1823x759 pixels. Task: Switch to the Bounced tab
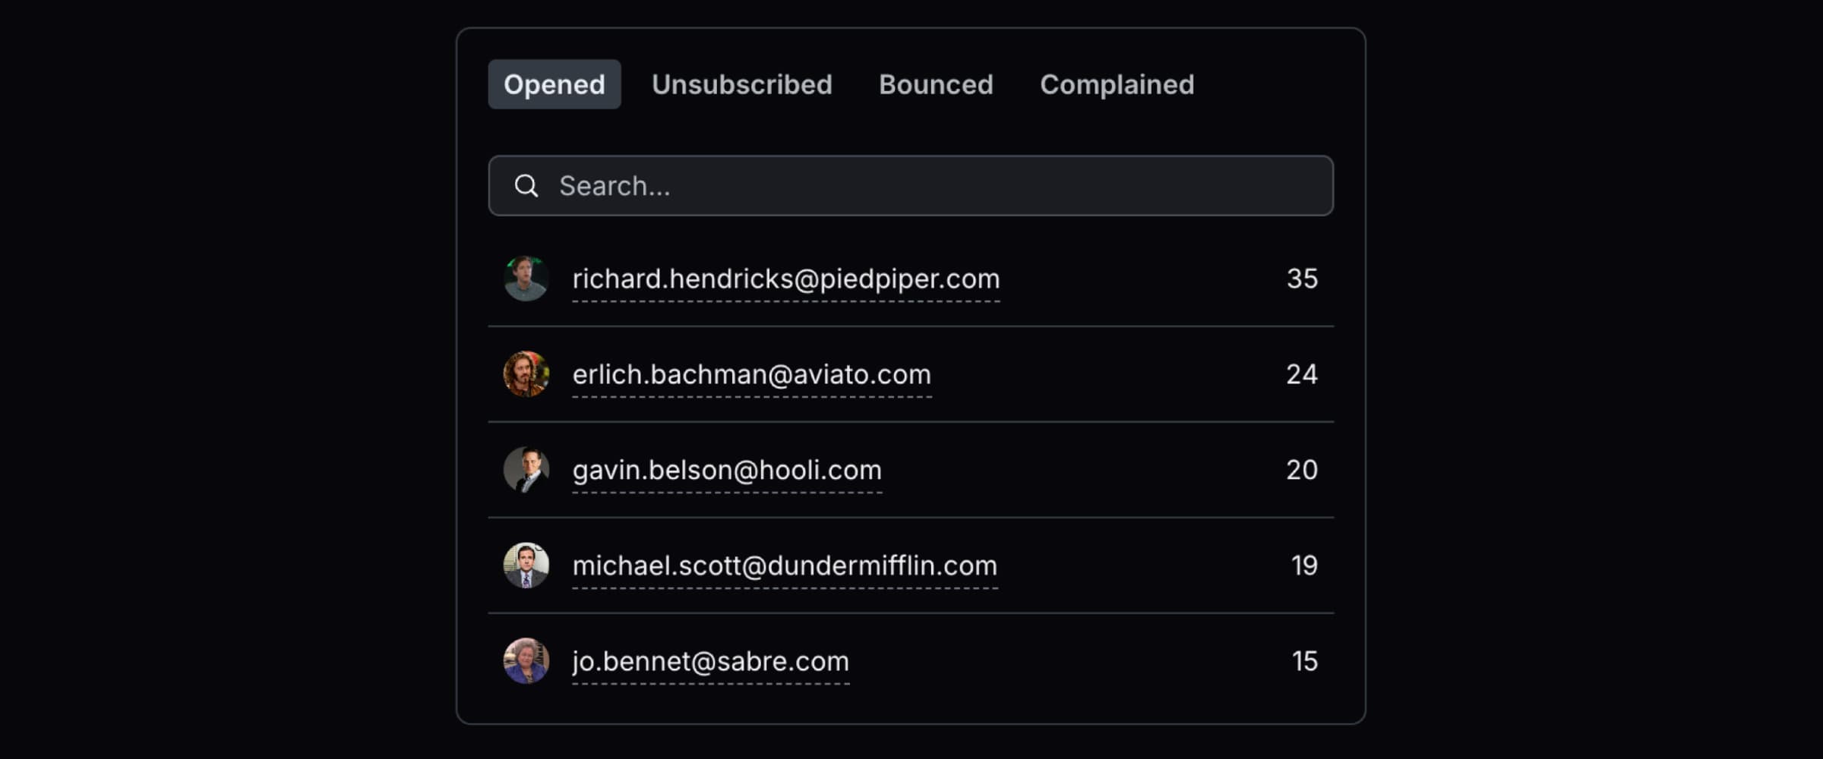click(x=936, y=84)
